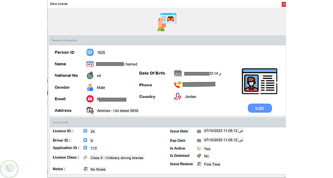Select the Driver ID value 9
The height and width of the screenshot is (178, 333).
[91, 140]
